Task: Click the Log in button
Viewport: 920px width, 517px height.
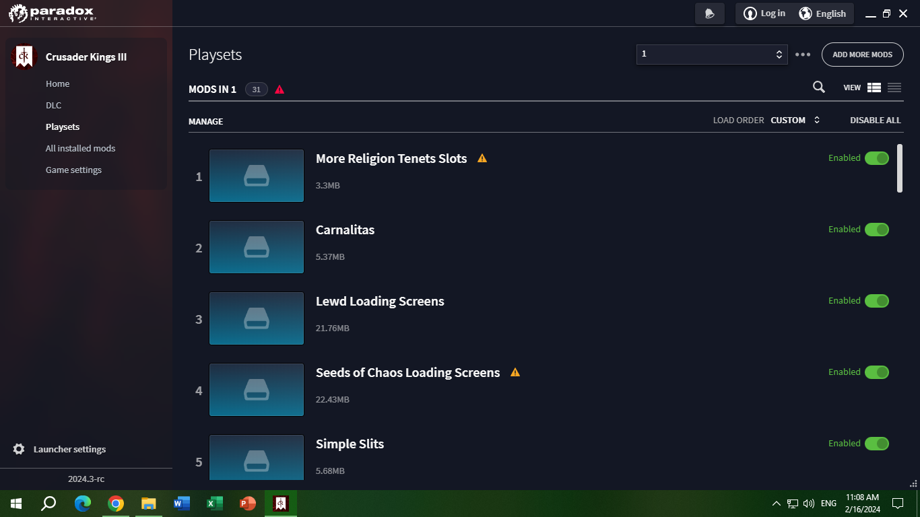Action: [765, 13]
